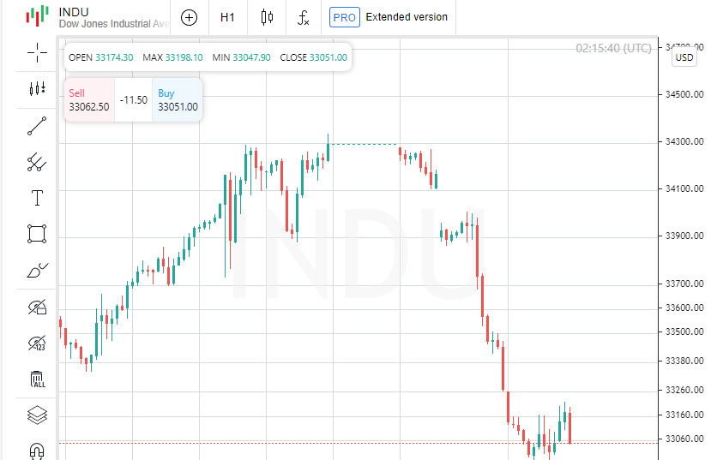Toggle magnet snap mode

point(37,450)
